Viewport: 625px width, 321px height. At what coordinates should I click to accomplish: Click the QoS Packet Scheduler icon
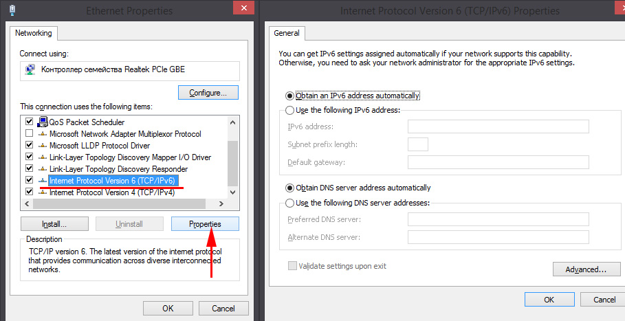(42, 122)
